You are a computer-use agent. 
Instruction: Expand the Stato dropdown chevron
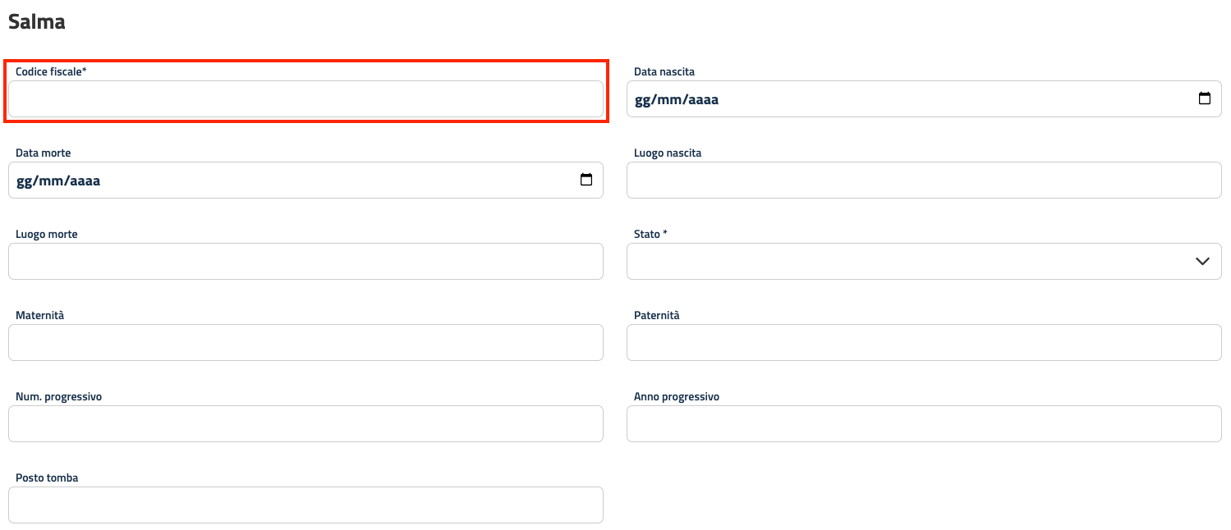1202,262
